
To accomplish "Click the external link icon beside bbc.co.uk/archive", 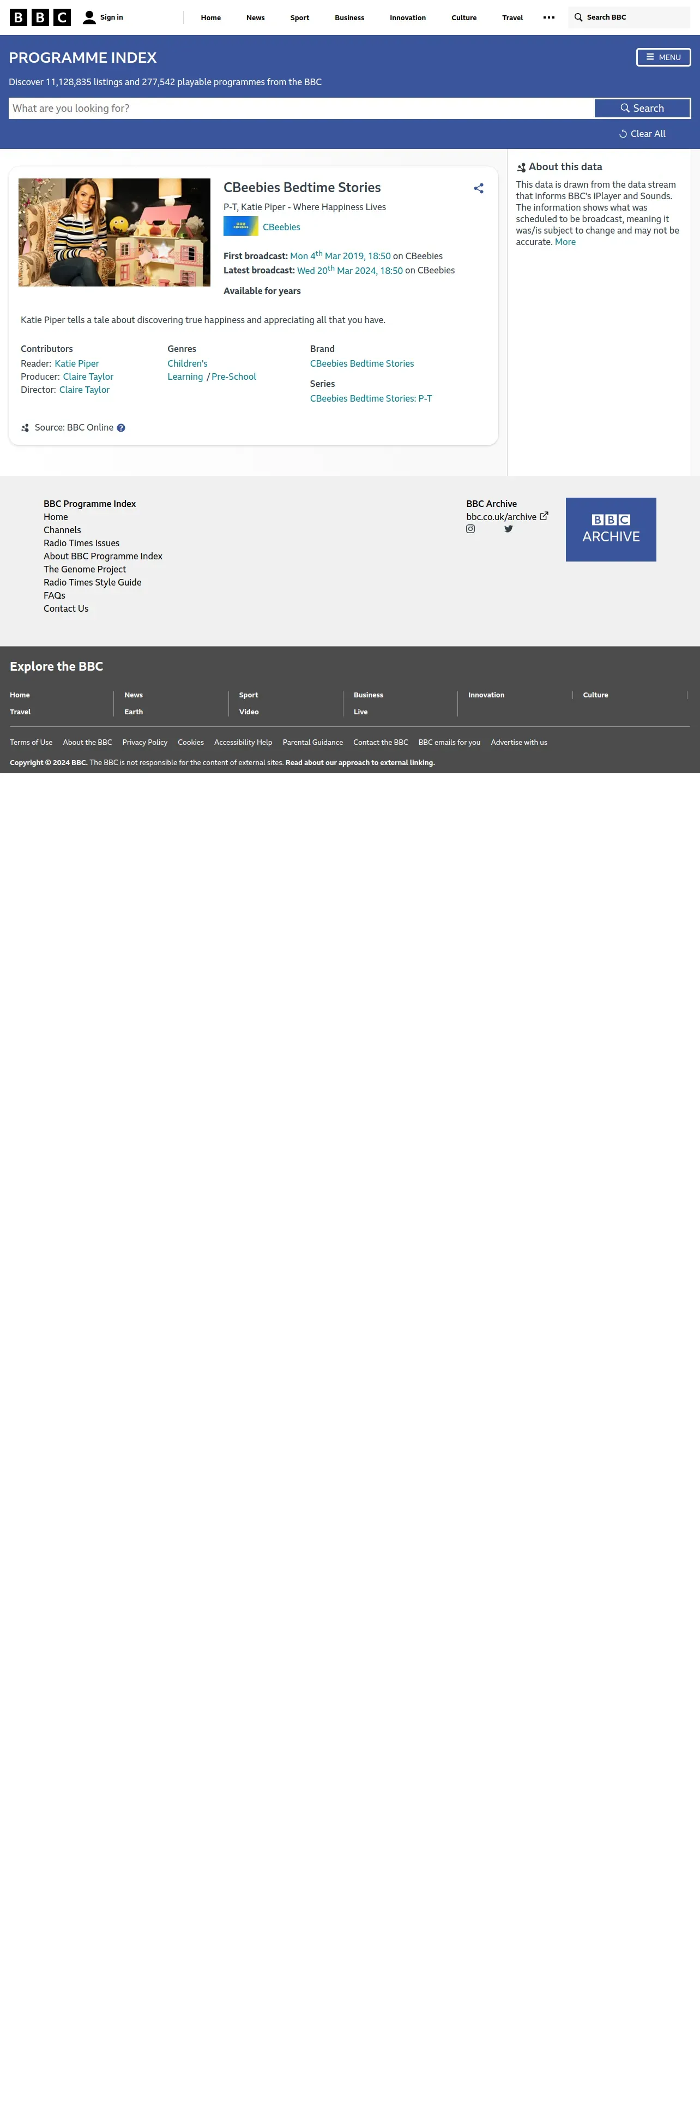I will pos(545,516).
